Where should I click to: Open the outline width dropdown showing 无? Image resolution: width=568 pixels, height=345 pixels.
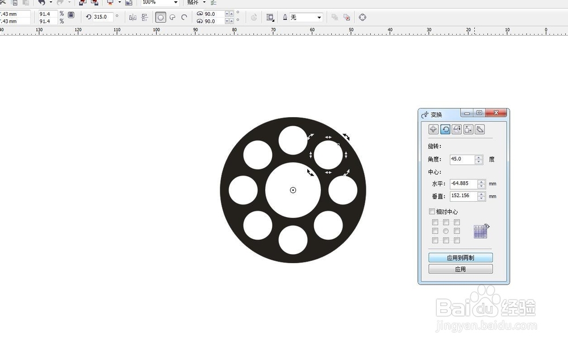point(319,18)
